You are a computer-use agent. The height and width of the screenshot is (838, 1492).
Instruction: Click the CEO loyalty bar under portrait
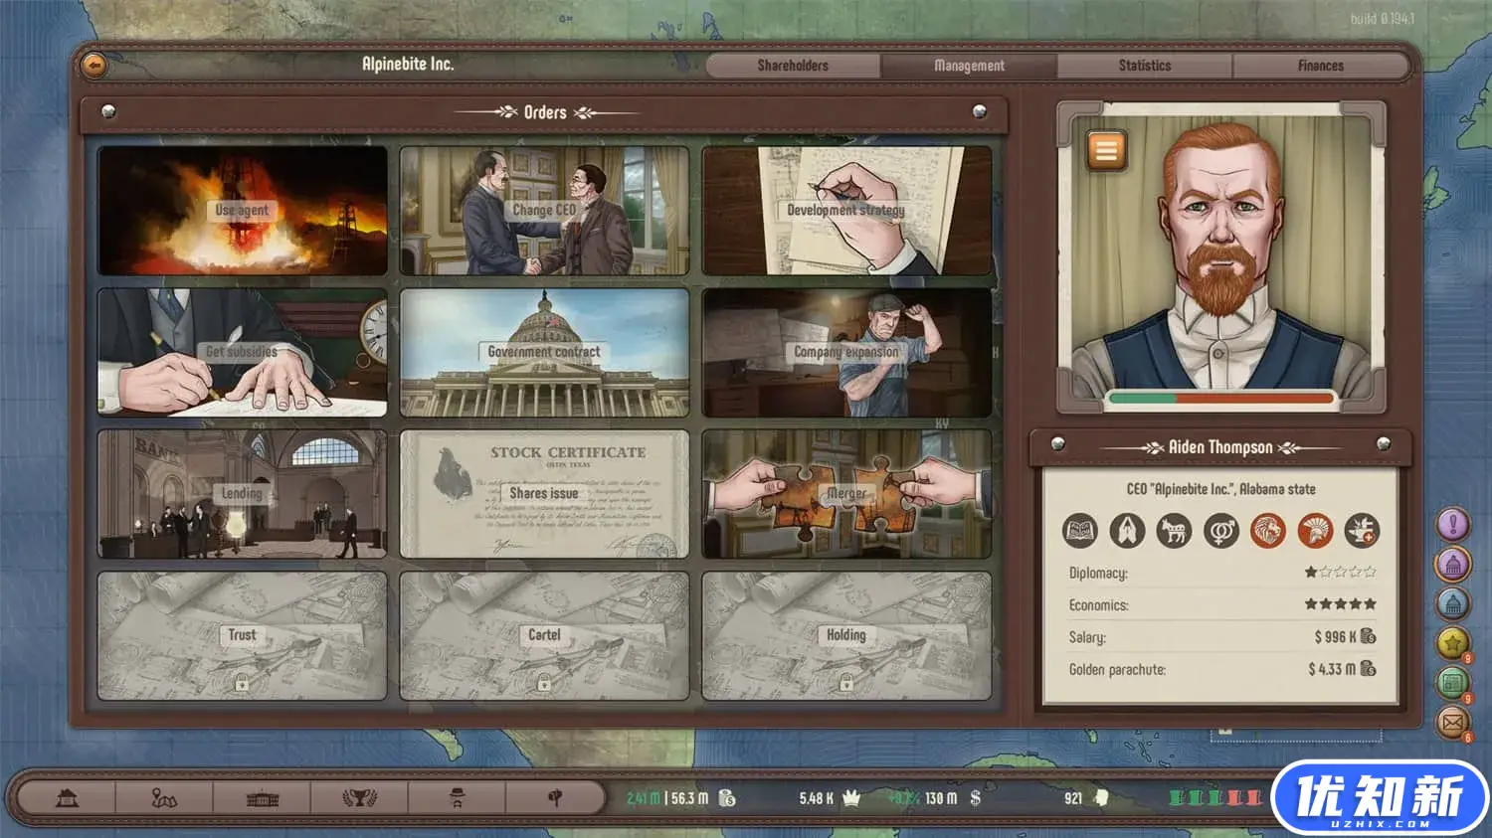tap(1220, 399)
